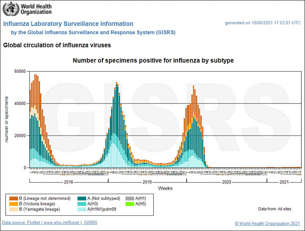305x231 pixels.
Task: Click the 'Number of specimens' y-axis title
Action: pos(6,119)
